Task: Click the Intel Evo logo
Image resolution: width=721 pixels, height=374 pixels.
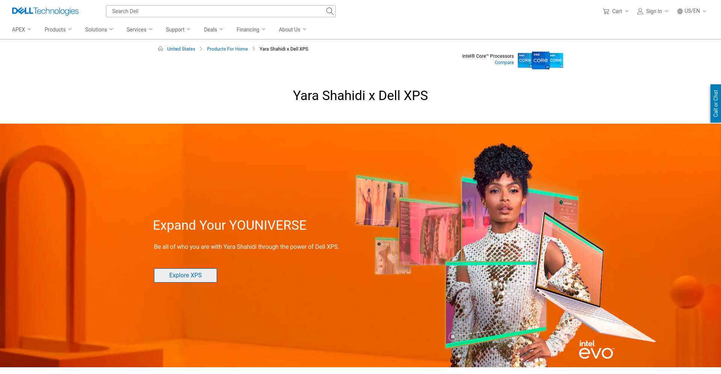Action: [596, 349]
